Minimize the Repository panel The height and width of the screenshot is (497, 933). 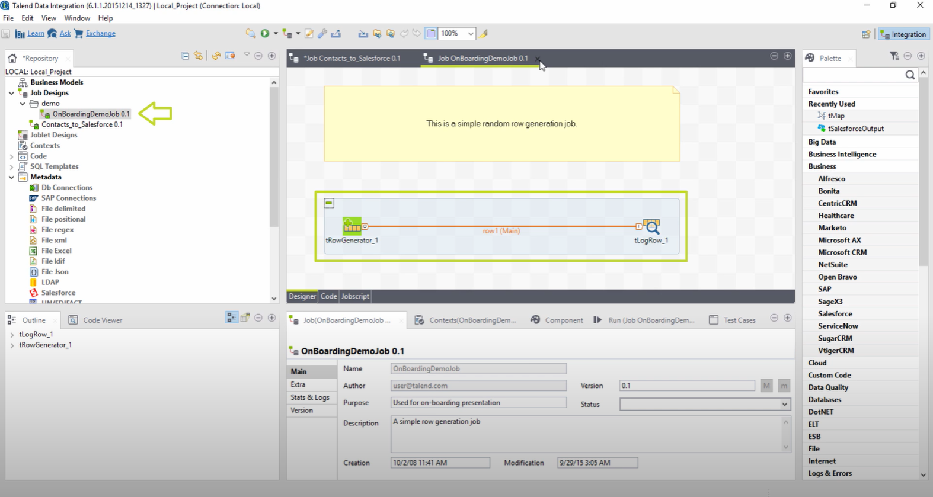coord(258,56)
